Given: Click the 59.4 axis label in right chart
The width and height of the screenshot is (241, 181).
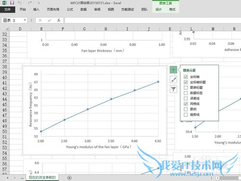Looking at the screenshot, I should point(189,132).
